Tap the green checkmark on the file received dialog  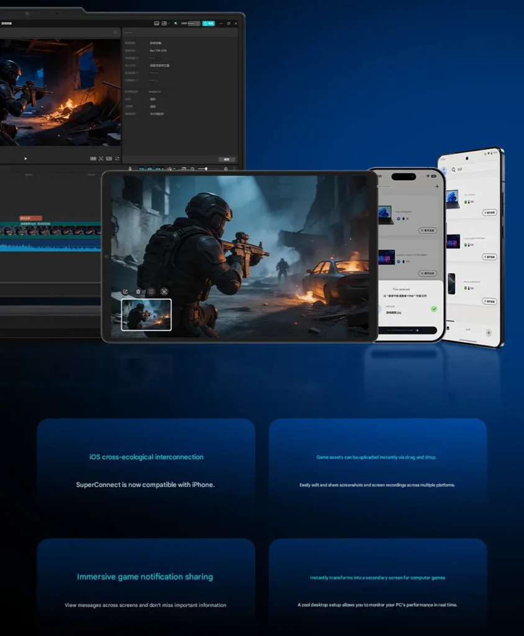(x=434, y=309)
